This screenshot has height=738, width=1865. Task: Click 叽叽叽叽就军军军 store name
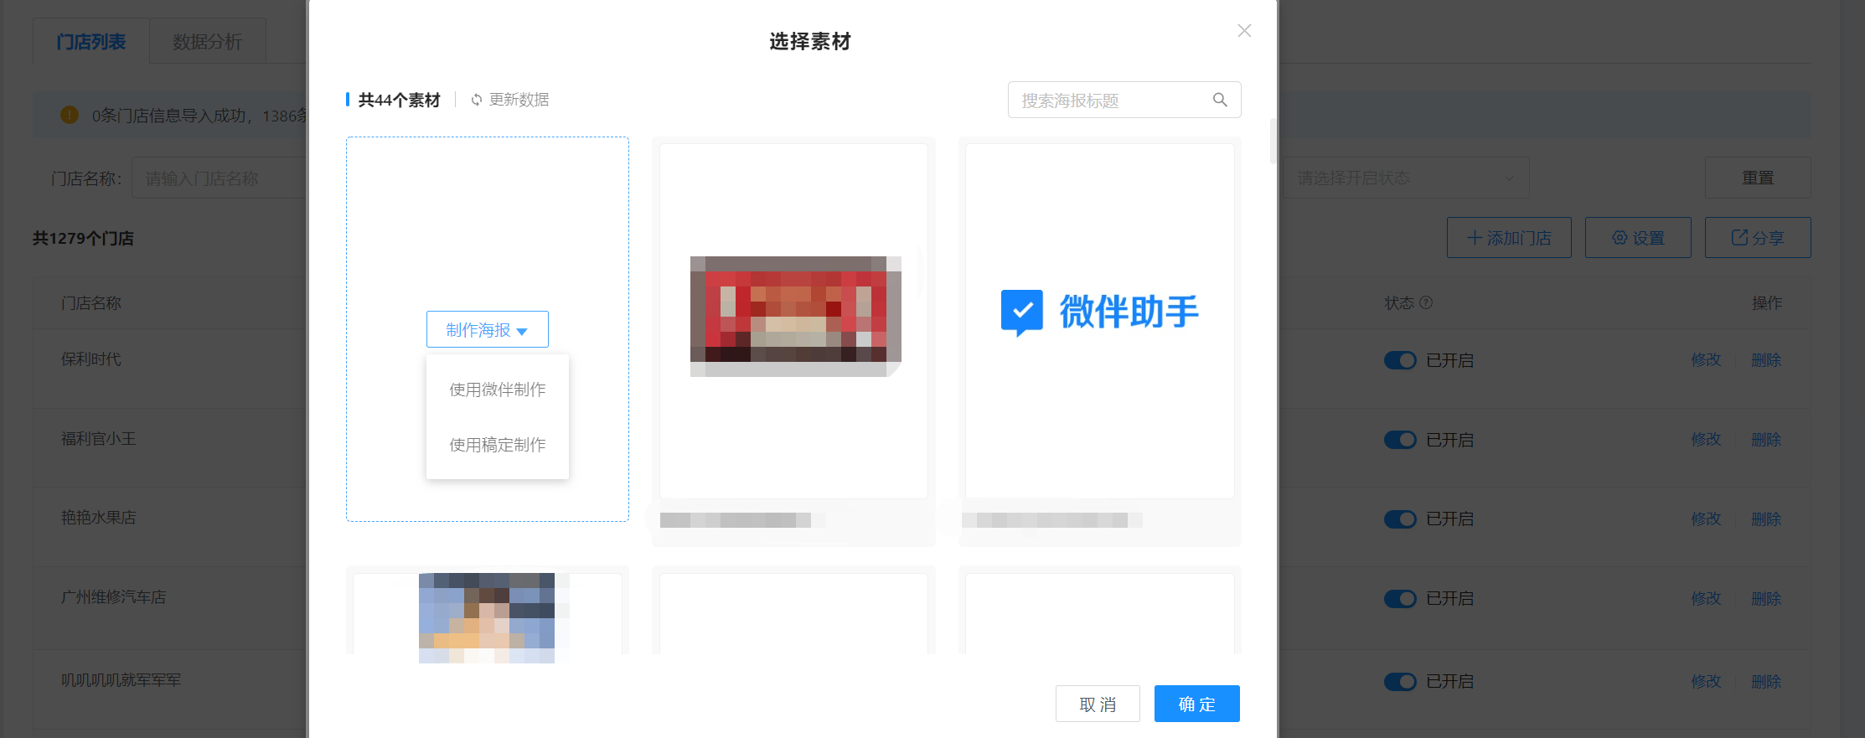(121, 680)
